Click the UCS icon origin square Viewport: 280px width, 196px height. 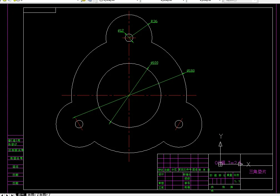coord(220,164)
